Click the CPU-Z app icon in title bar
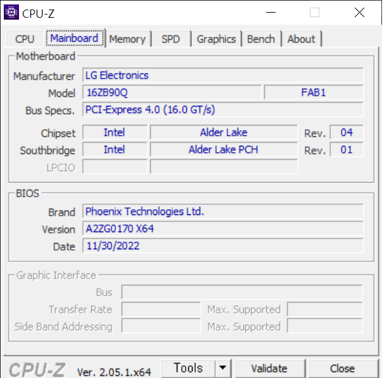The width and height of the screenshot is (389, 378). tap(11, 12)
